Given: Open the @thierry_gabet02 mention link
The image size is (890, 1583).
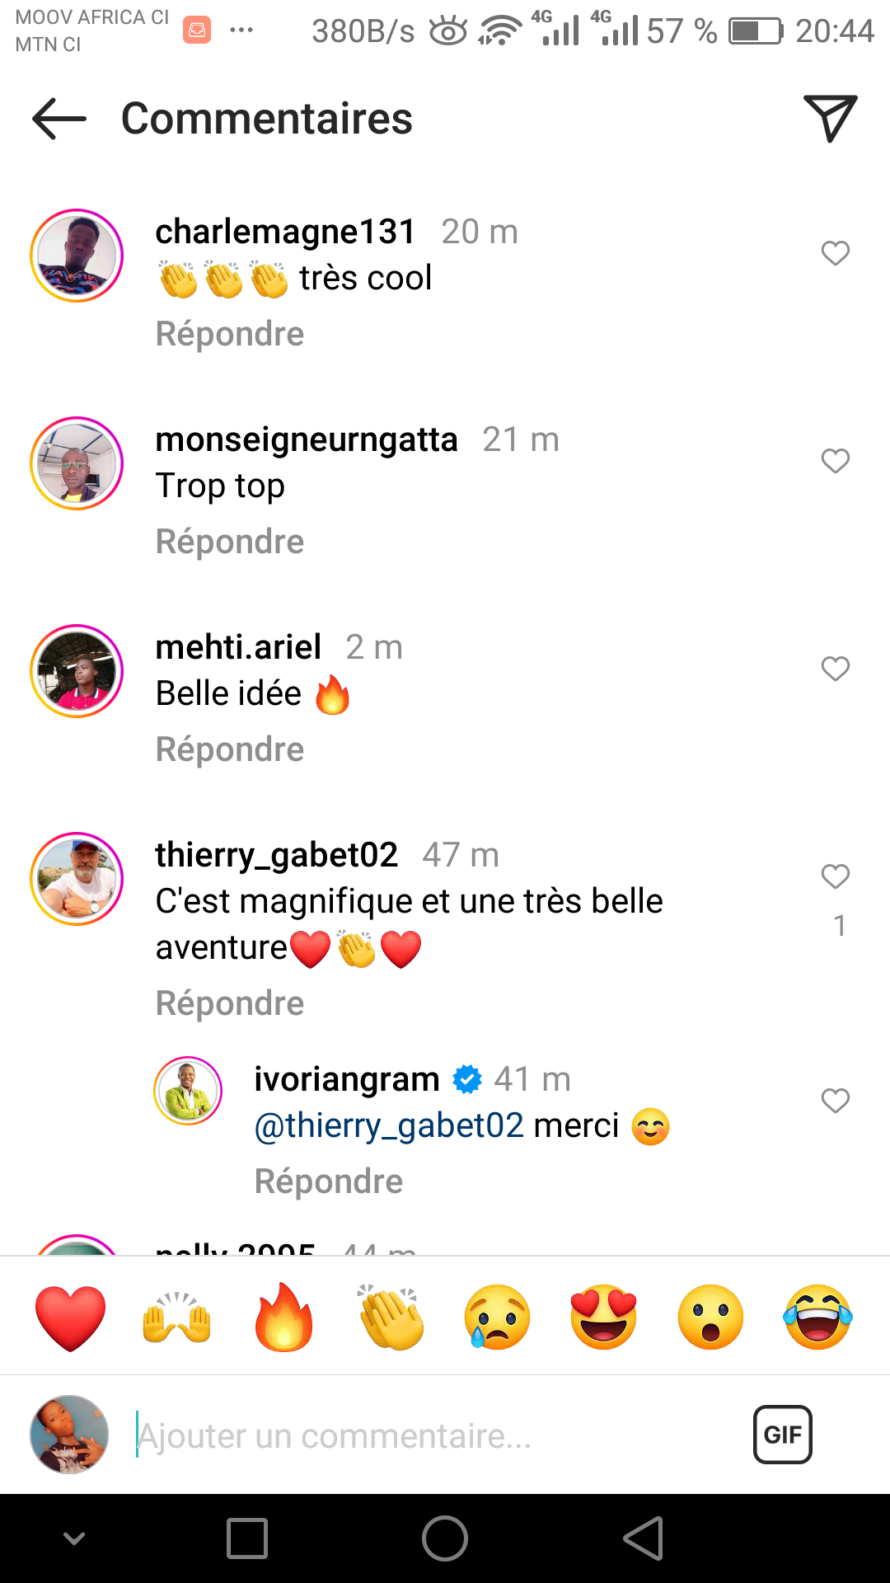Looking at the screenshot, I should 389,1125.
